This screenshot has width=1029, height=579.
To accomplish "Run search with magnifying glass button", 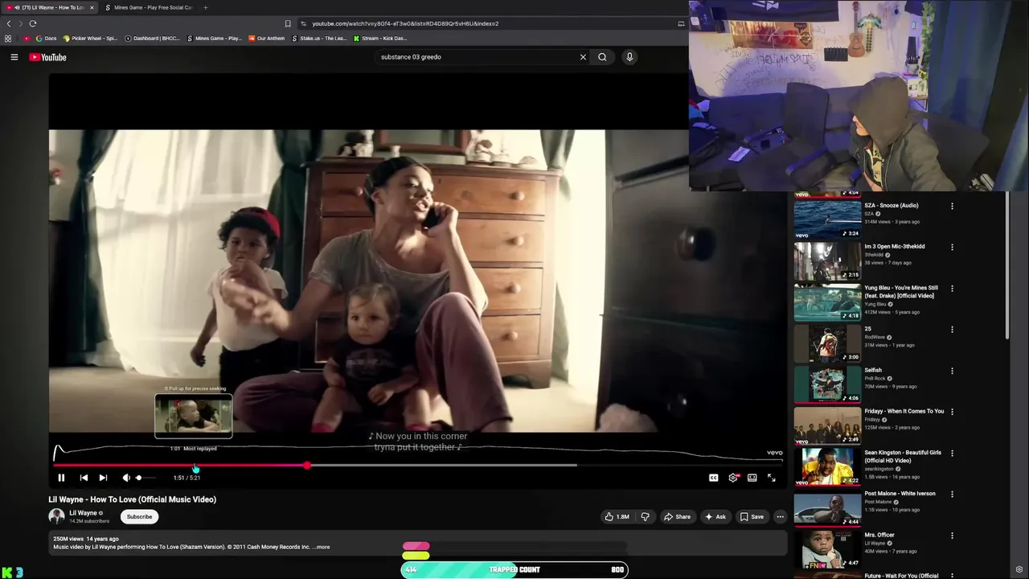I will tap(602, 57).
